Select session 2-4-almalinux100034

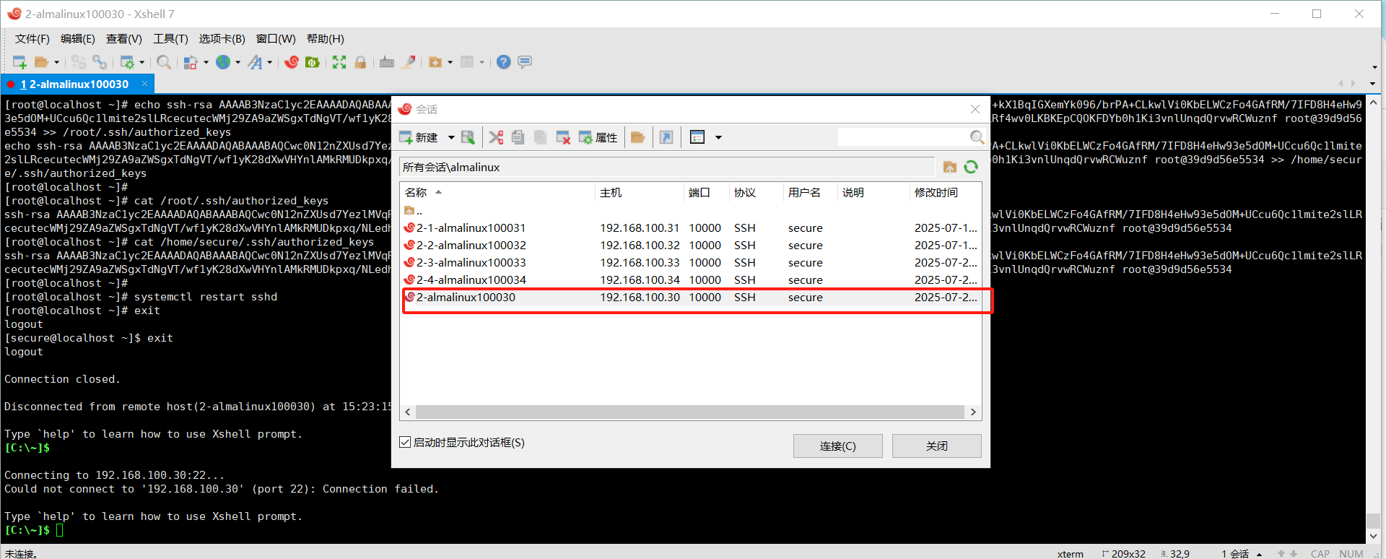691,279
